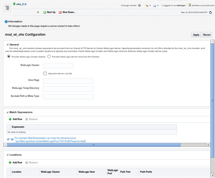Enable Dynamic Server List ON checkbox
The image size is (215, 178).
tap(45, 73)
